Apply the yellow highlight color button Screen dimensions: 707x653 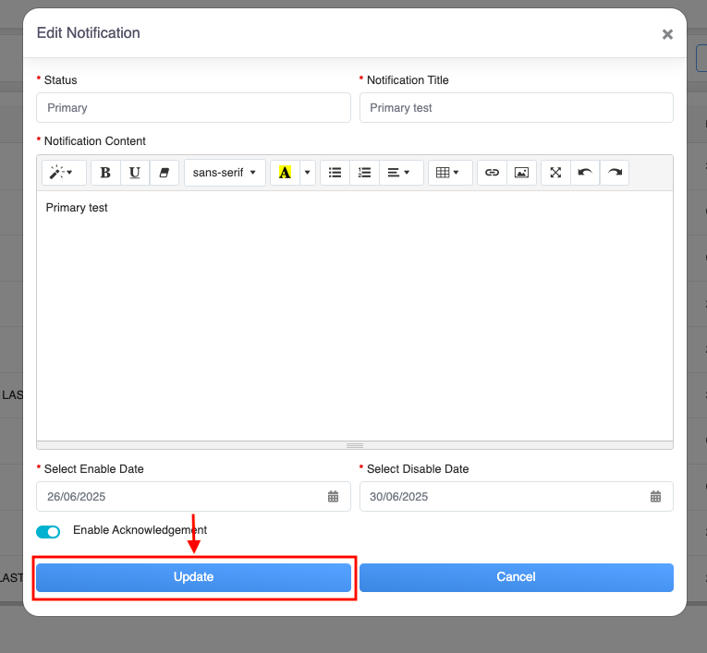pos(285,173)
